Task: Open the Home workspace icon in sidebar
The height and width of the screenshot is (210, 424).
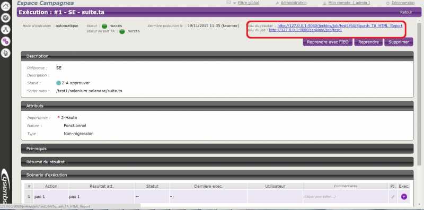Action: (x=5, y=6)
